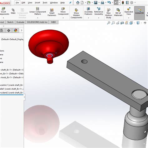This screenshot has width=148, height=148.
Task: Open the dropdown next to Save icon
Action: (x=99, y=2)
